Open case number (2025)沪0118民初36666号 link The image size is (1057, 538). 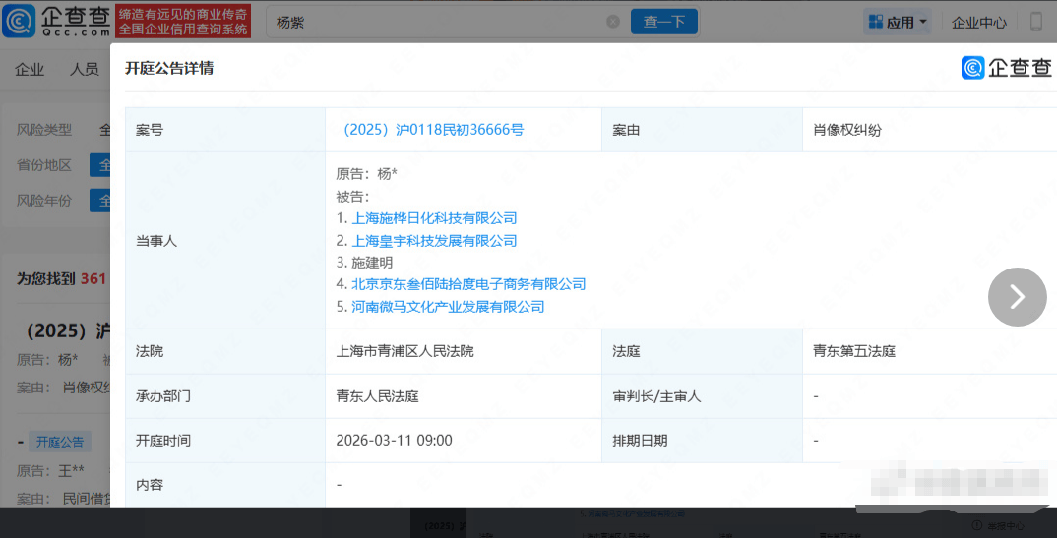point(430,130)
